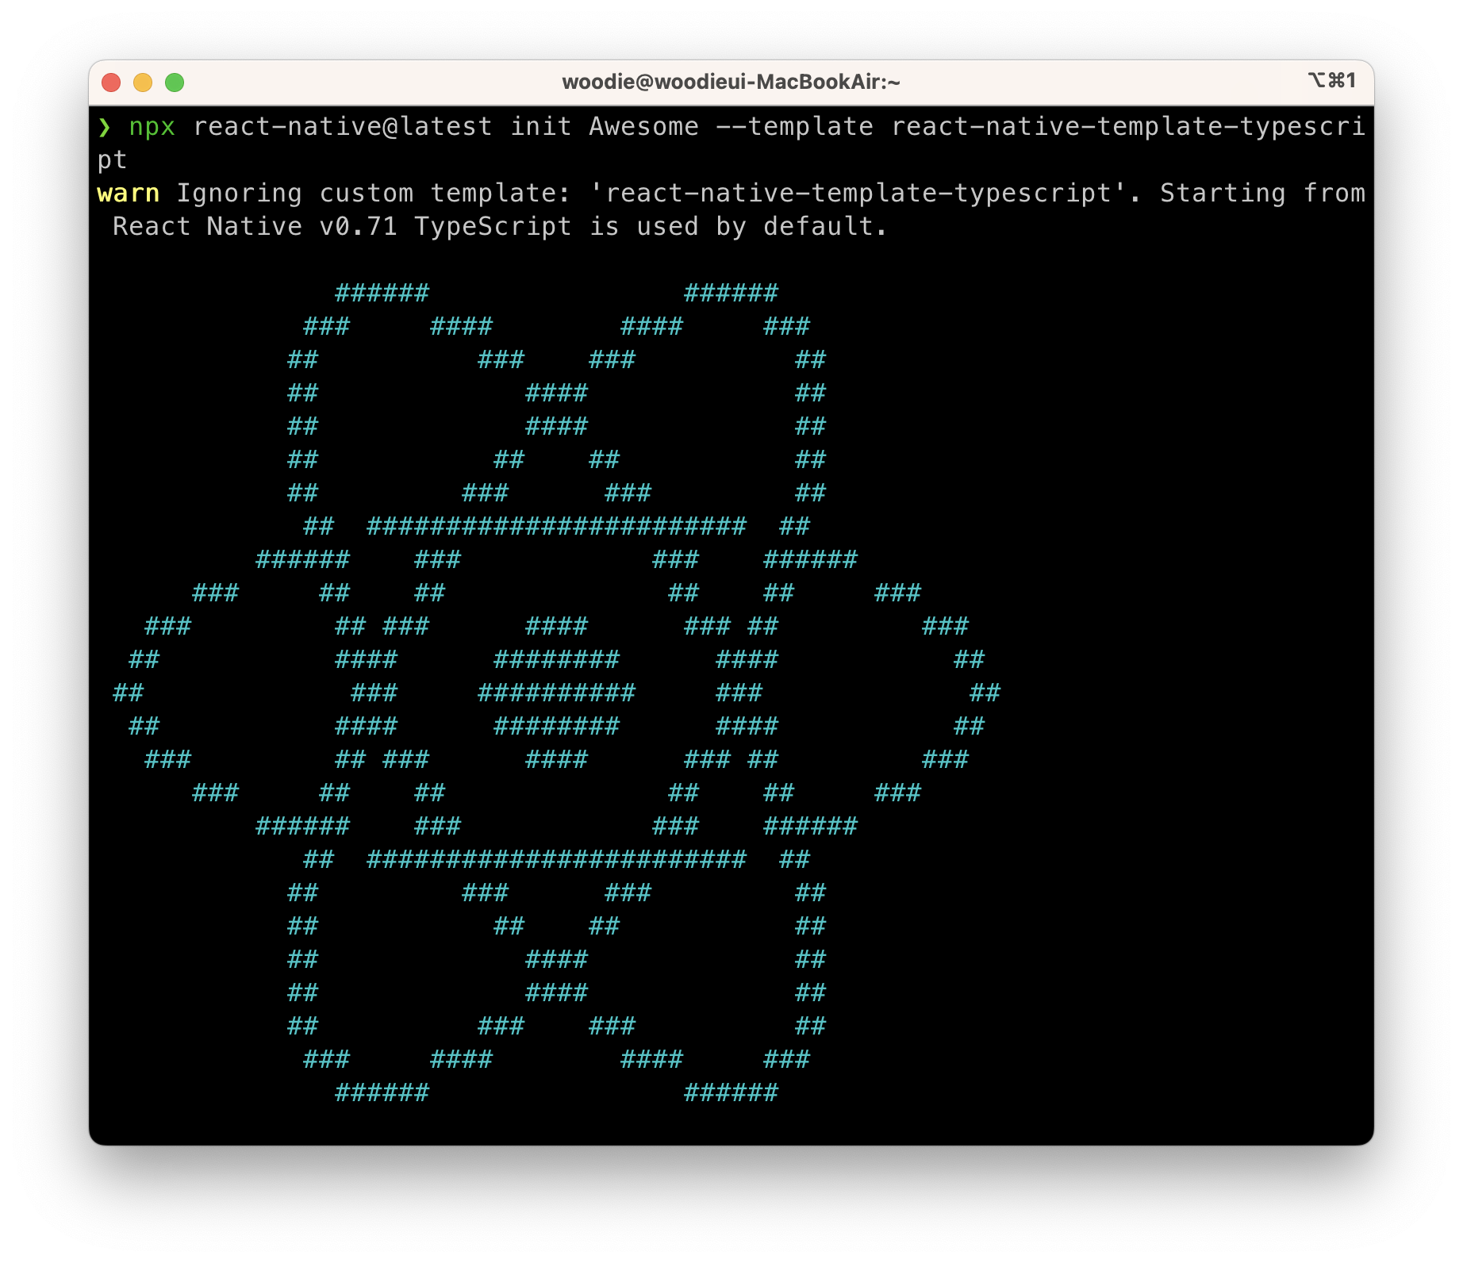The image size is (1463, 1263).
Task: Click the word 'init' in command
Action: 540,127
